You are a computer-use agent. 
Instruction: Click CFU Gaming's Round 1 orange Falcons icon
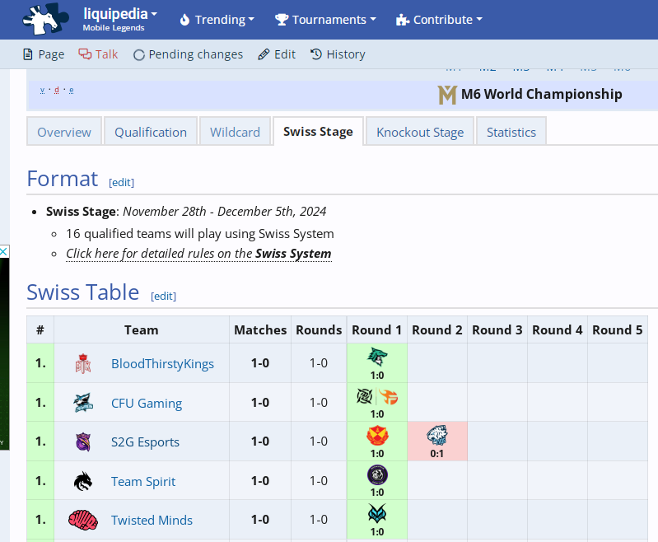(x=389, y=397)
